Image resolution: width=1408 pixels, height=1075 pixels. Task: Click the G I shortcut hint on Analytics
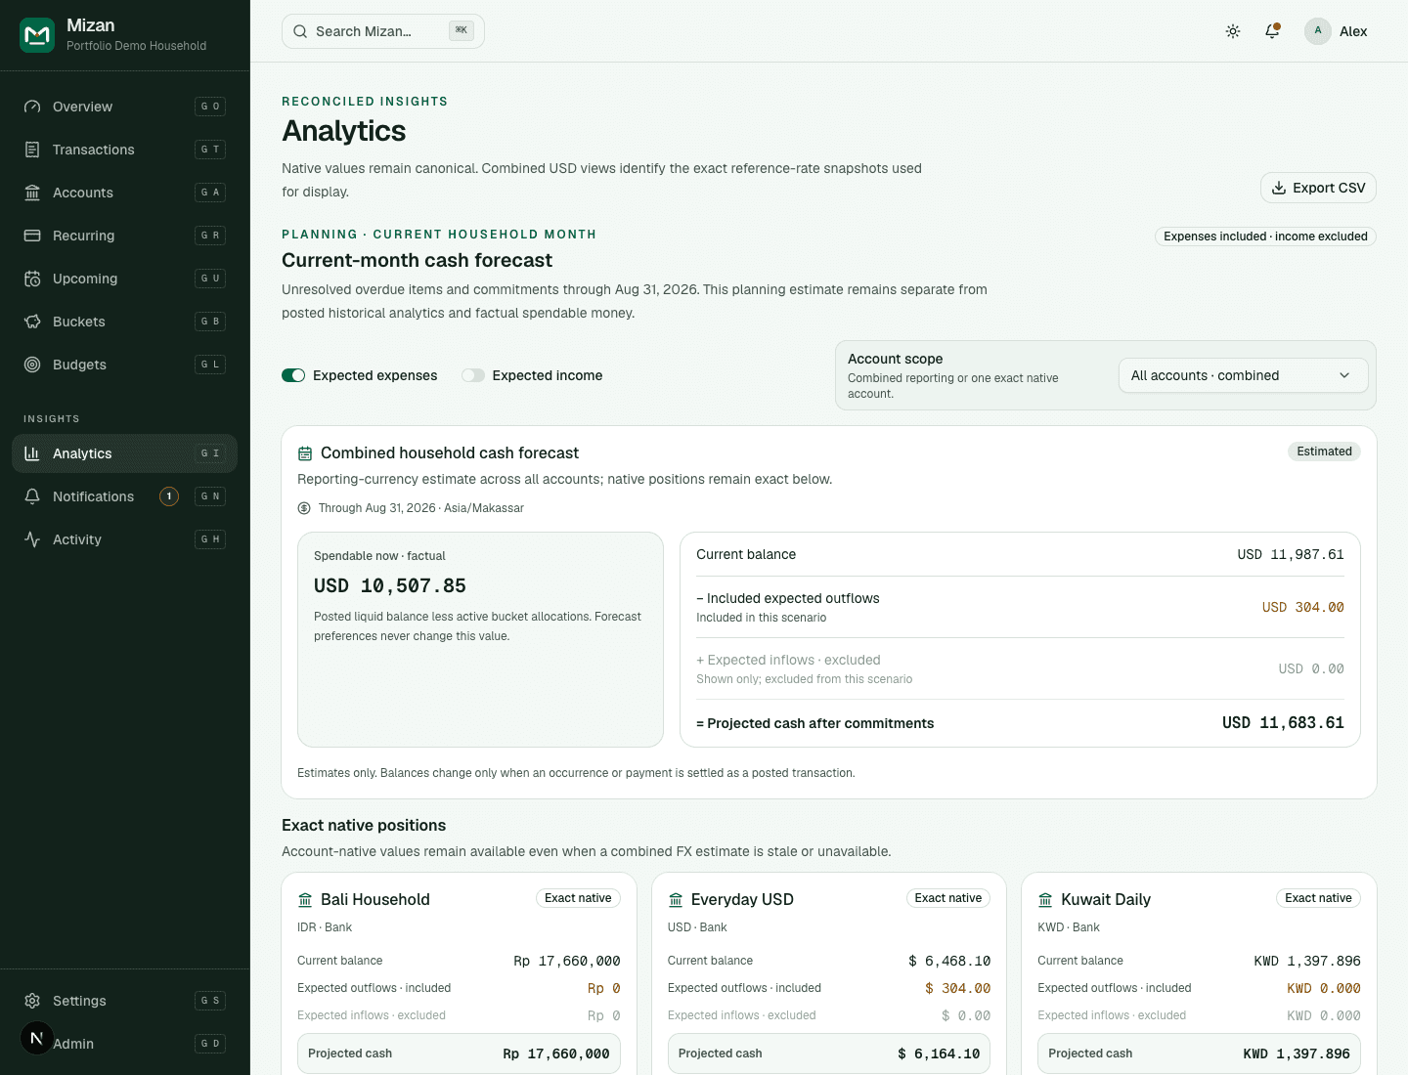210,453
